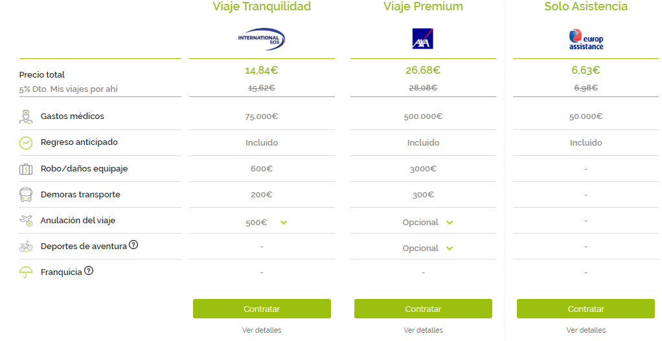Open Ver detalles under Viaje Tranquilidad
Screen dimensions: 662x341
(262, 330)
